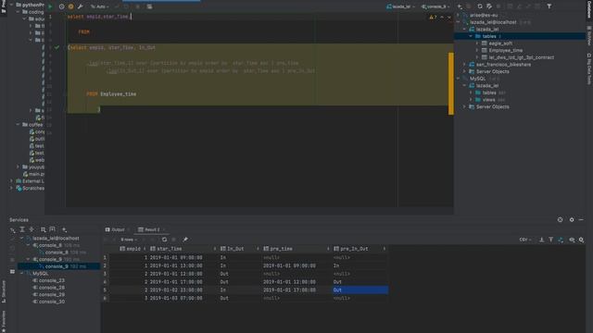Select the MySQL data source
593x333 pixels.
point(477,79)
